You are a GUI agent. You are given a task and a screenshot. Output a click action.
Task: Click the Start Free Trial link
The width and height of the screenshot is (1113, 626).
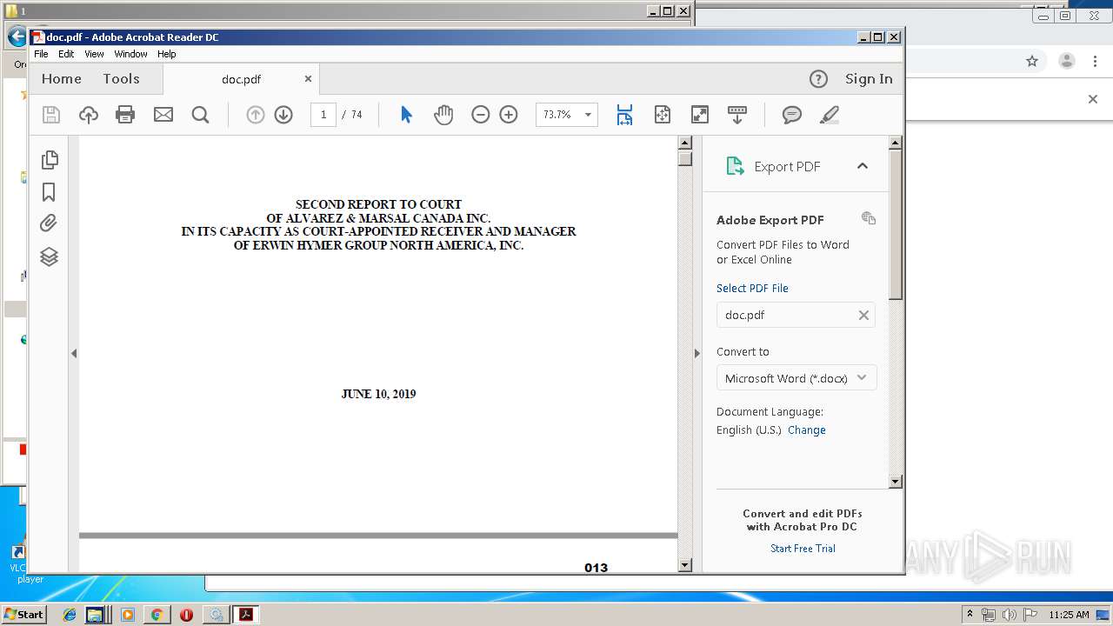click(x=803, y=549)
